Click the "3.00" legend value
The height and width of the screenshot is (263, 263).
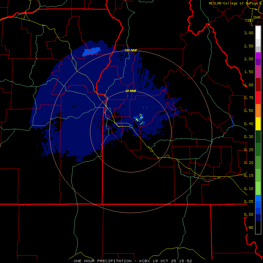(x=249, y=33)
